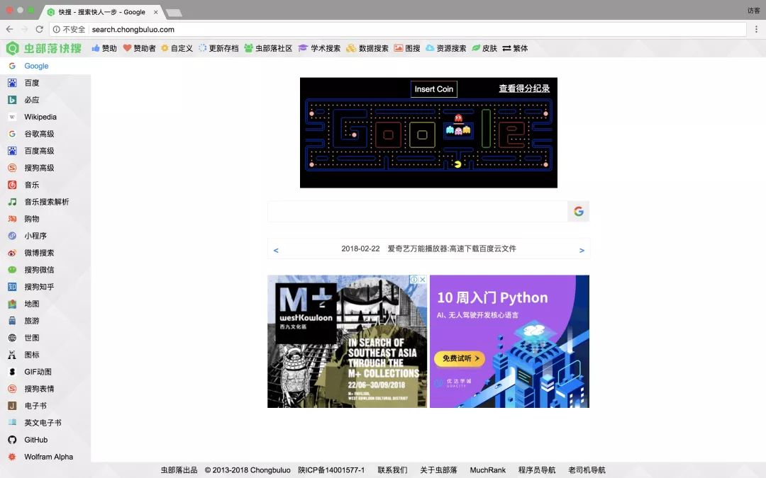Image resolution: width=766 pixels, height=478 pixels.
Task: Select the 搜狗表情 emoticon icon
Action: 12,389
